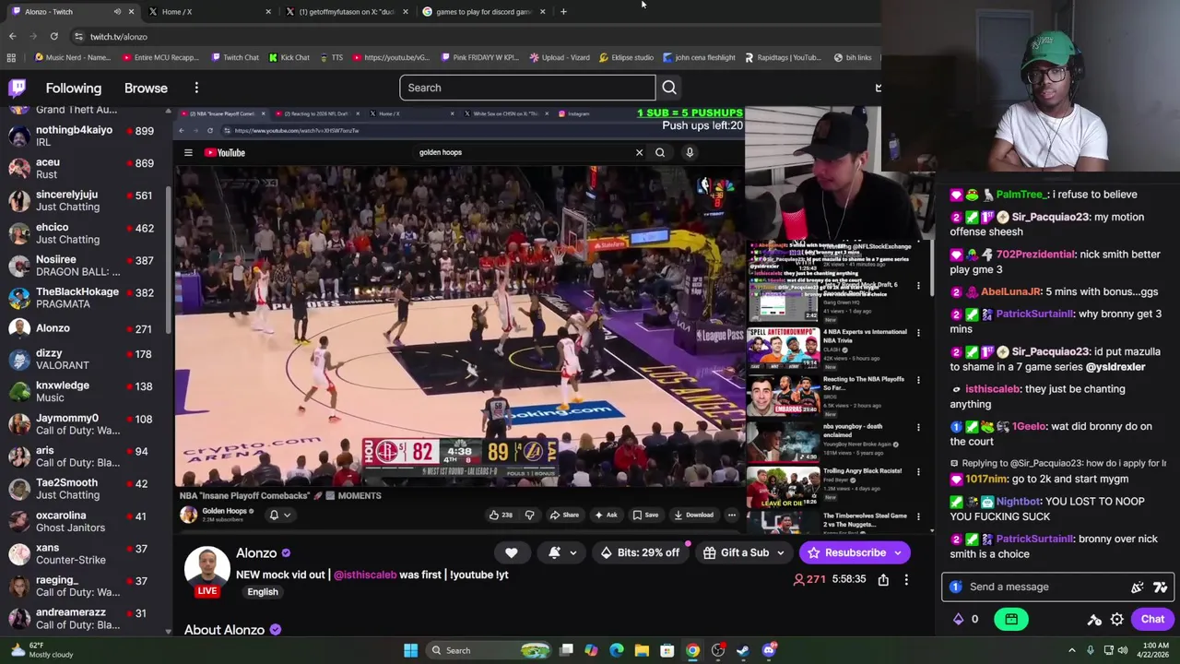Open File Explorer from the taskbar
The image size is (1180, 664).
[642, 650]
